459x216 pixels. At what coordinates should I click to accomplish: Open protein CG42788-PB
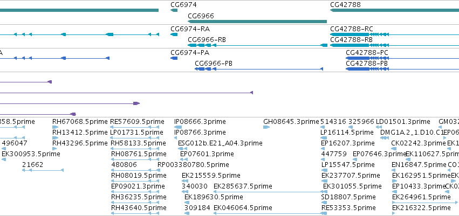tap(367, 64)
